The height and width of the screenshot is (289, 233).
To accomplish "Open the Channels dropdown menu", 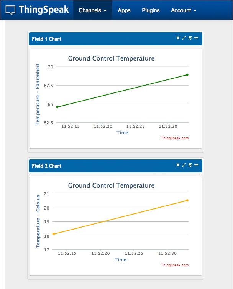I will point(92,10).
